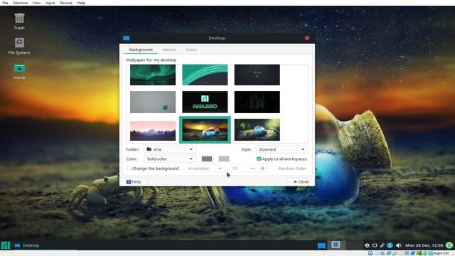Click the Desktop taskbar window button
The width and height of the screenshot is (455, 256).
(45, 245)
